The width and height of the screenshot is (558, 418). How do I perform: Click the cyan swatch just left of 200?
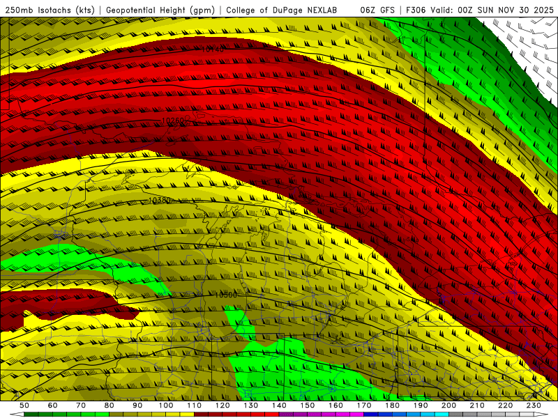[442, 415]
